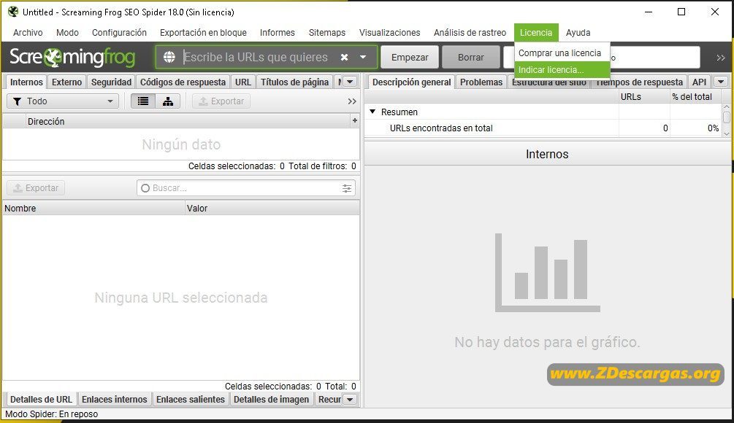Click the globe icon in URL bar
Screen dimensions: 734x423
169,57
